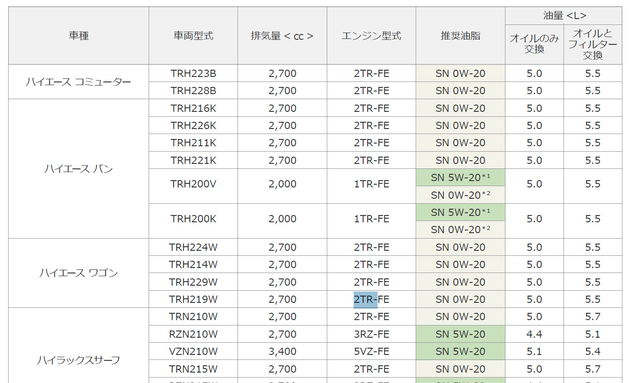Click model code TRN210W
Viewport: 631px width, 383px height.
point(193,316)
